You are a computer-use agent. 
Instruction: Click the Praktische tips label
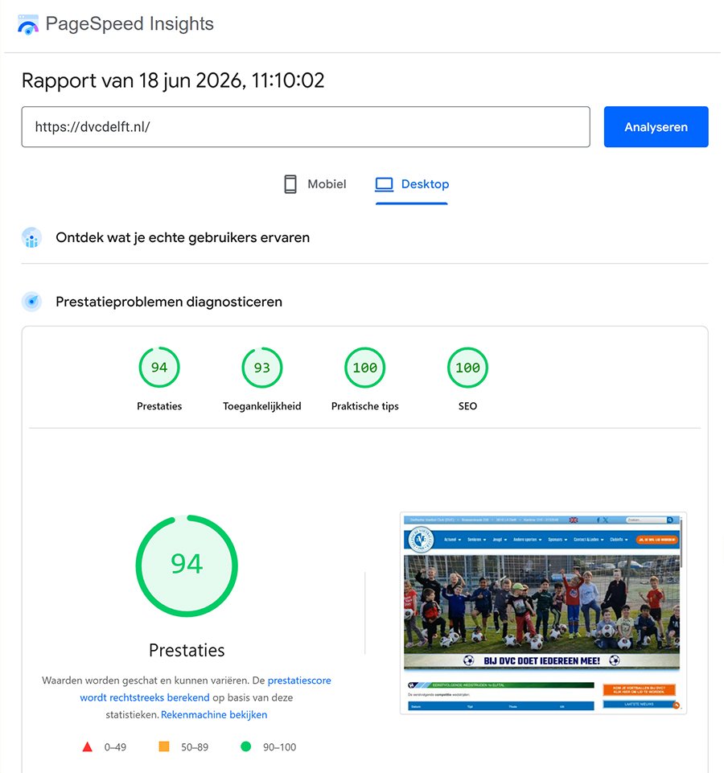365,406
